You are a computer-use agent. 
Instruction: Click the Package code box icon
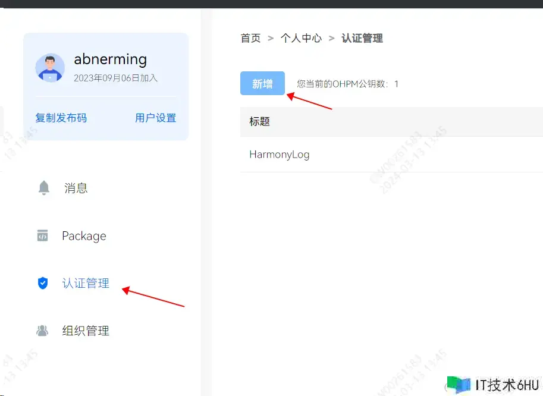tap(42, 236)
